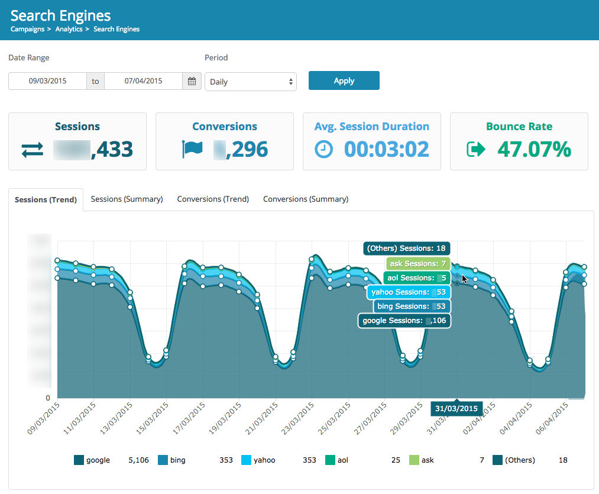Hide the yahoo series via the legend
Screen dimensions: 599x494
coord(264,460)
